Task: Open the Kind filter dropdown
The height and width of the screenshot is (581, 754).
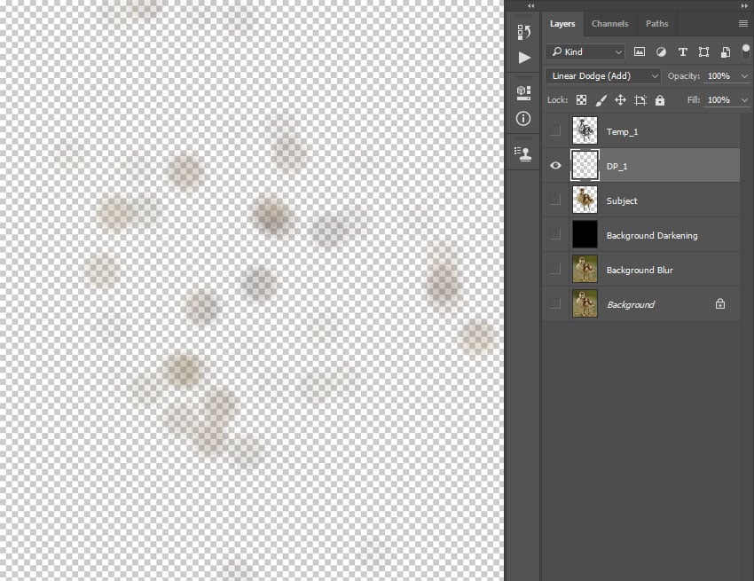Action: click(585, 51)
